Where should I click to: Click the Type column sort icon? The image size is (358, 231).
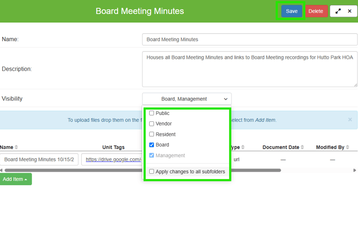click(x=243, y=148)
